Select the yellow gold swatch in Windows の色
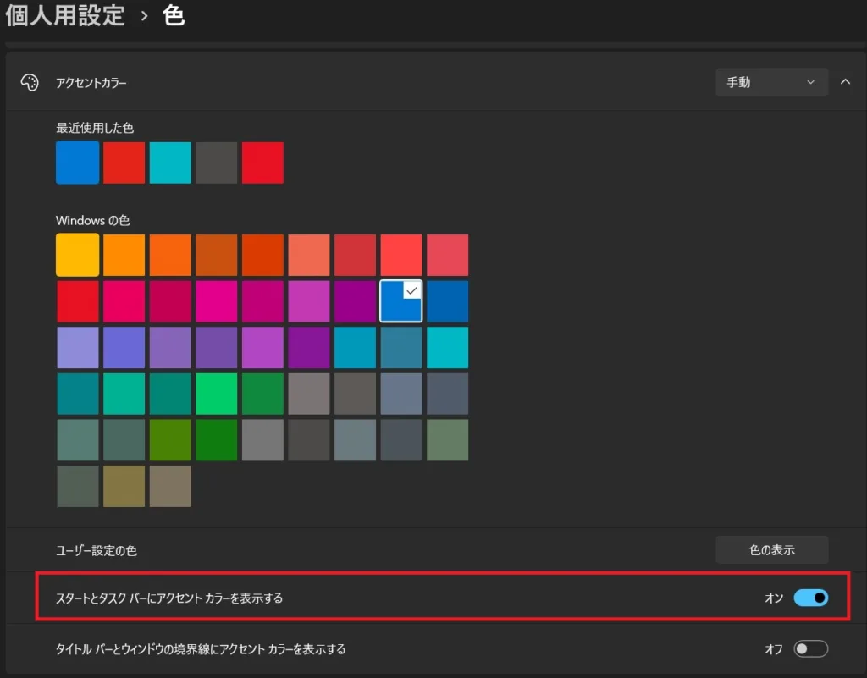867x678 pixels. 77,256
